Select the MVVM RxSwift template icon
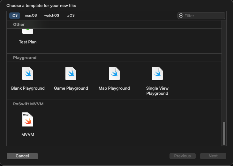The image size is (233, 166). 28,119
